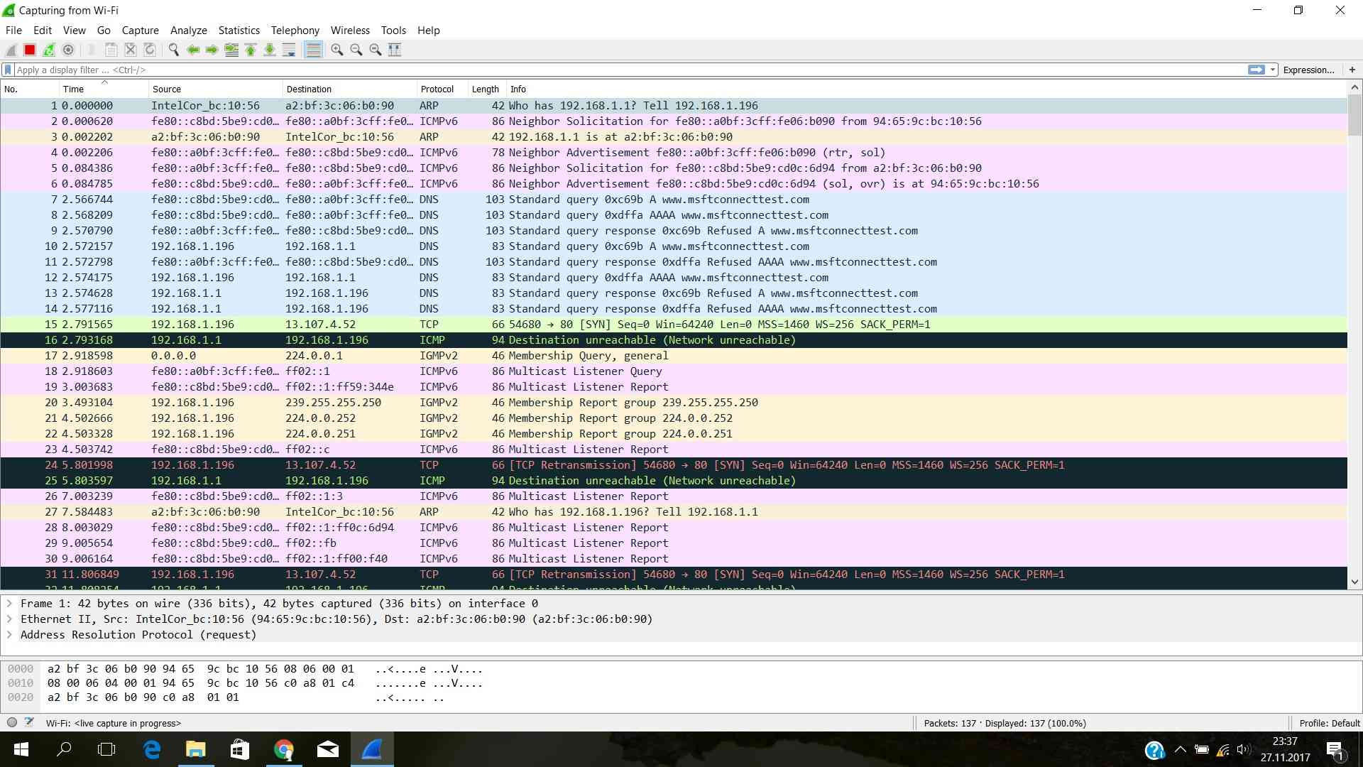Viewport: 1363px width, 767px height.
Task: Select packet 17 Membership Query, general
Action: [673, 356]
